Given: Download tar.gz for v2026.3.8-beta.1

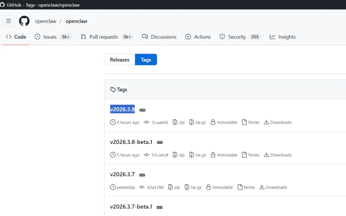Looking at the screenshot, I should point(198,155).
